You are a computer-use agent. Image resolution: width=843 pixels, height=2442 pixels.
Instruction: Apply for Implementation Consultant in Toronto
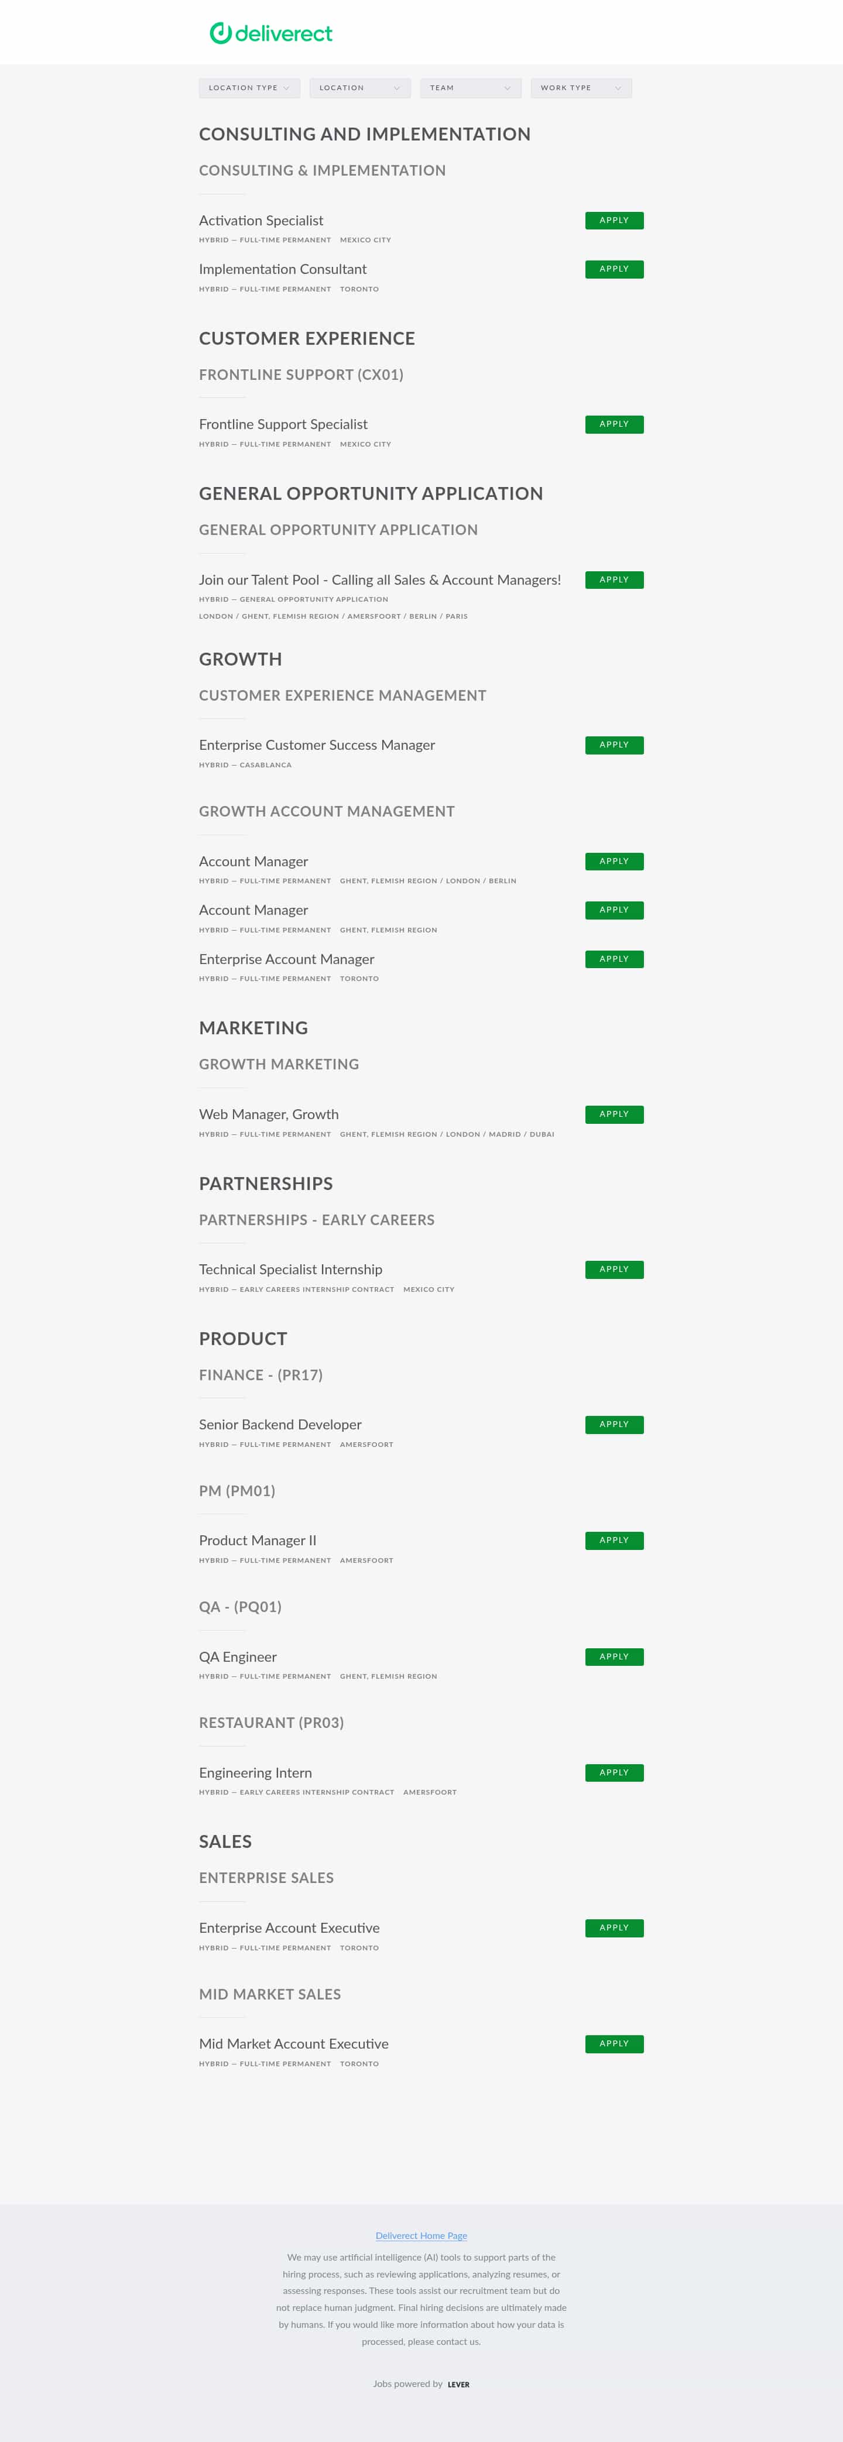(x=614, y=268)
